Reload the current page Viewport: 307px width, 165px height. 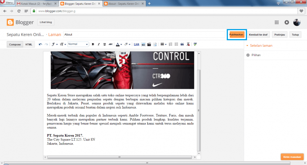tap(19, 11)
